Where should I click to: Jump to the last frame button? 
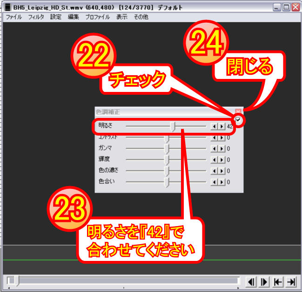291,282
